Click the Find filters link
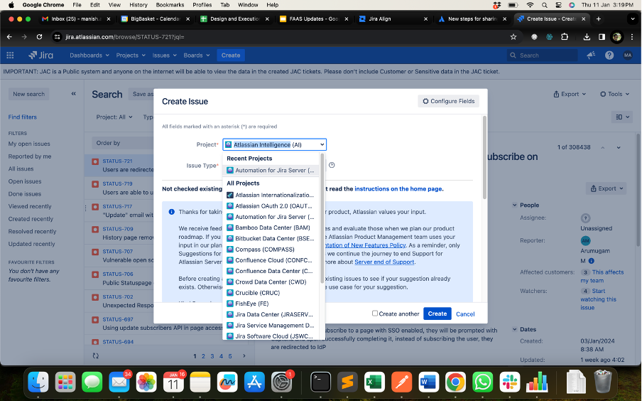 pos(23,117)
